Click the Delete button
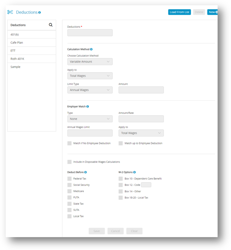231x250 pixels. click(199, 12)
